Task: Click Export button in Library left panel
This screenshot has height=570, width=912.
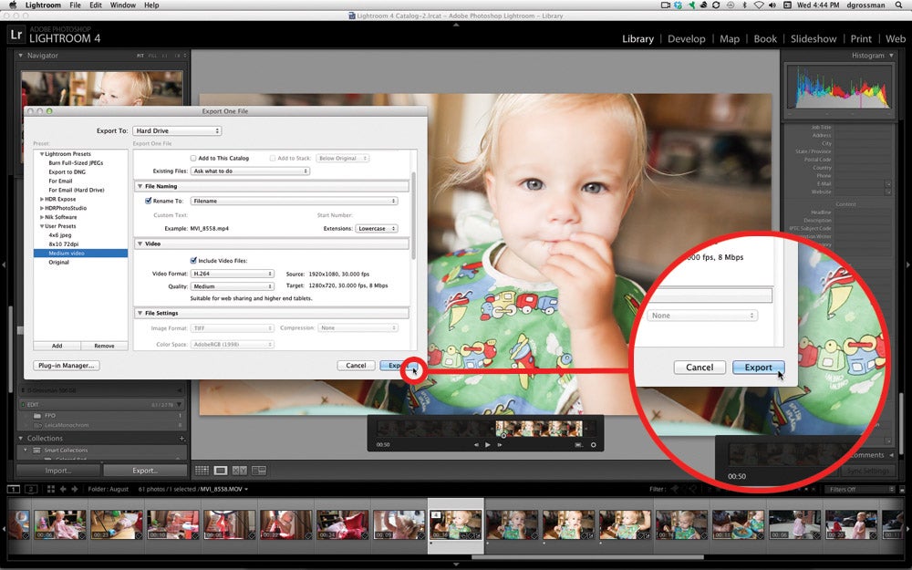Action: click(145, 471)
